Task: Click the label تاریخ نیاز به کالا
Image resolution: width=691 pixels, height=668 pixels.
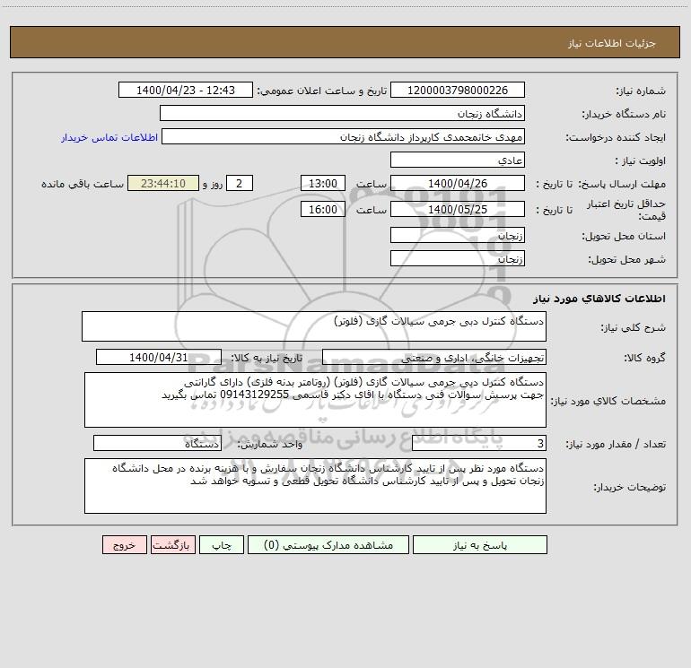Action: (267, 358)
